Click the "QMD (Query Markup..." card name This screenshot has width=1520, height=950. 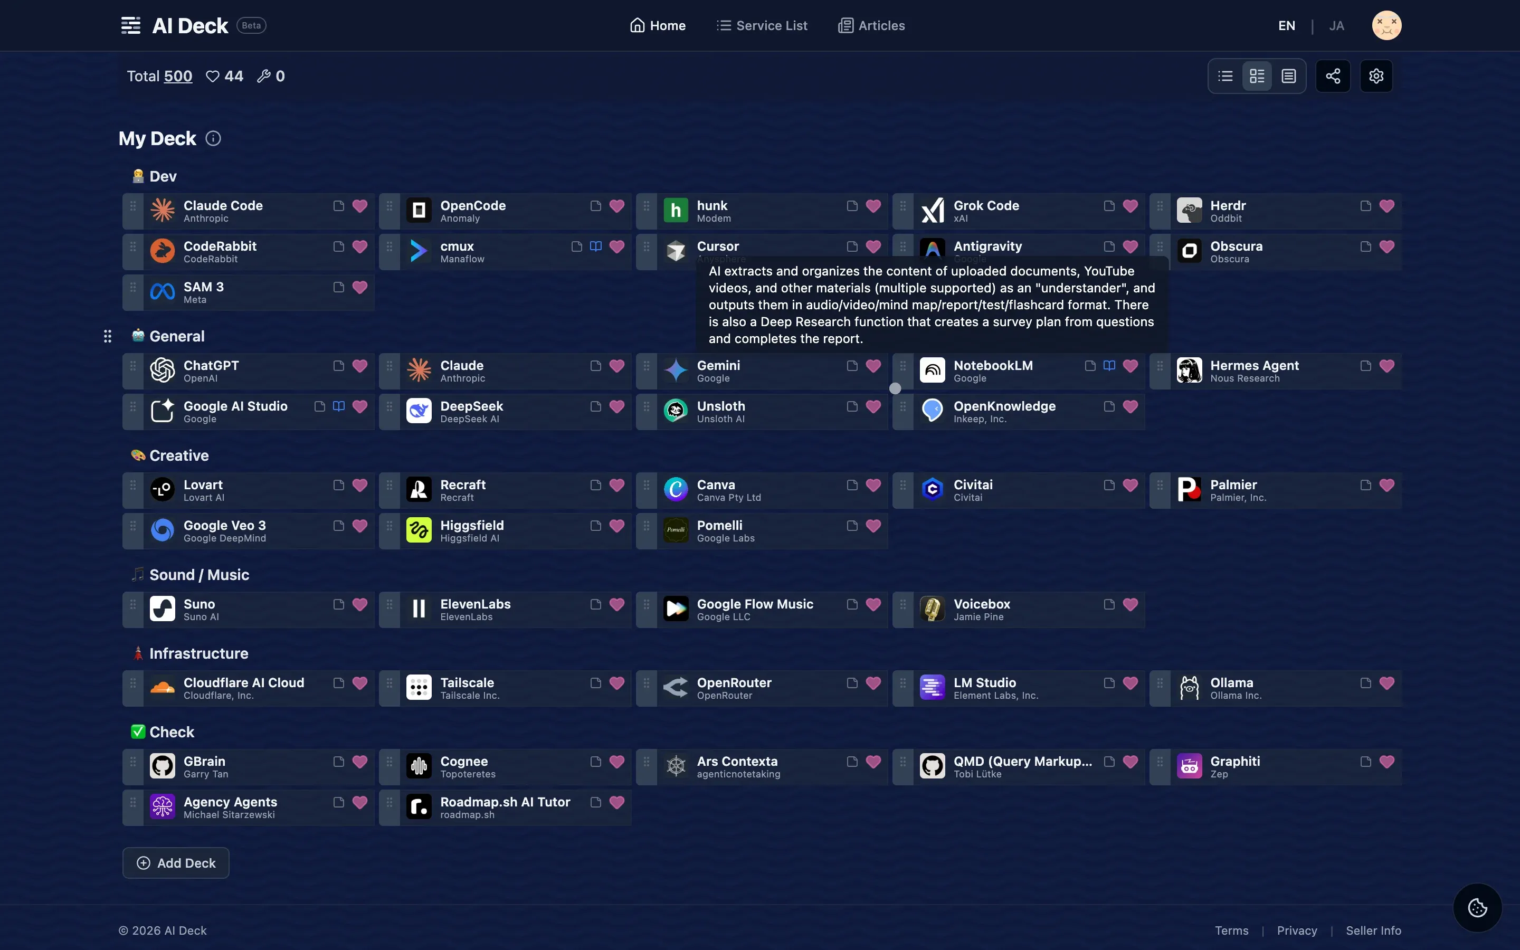(1022, 761)
